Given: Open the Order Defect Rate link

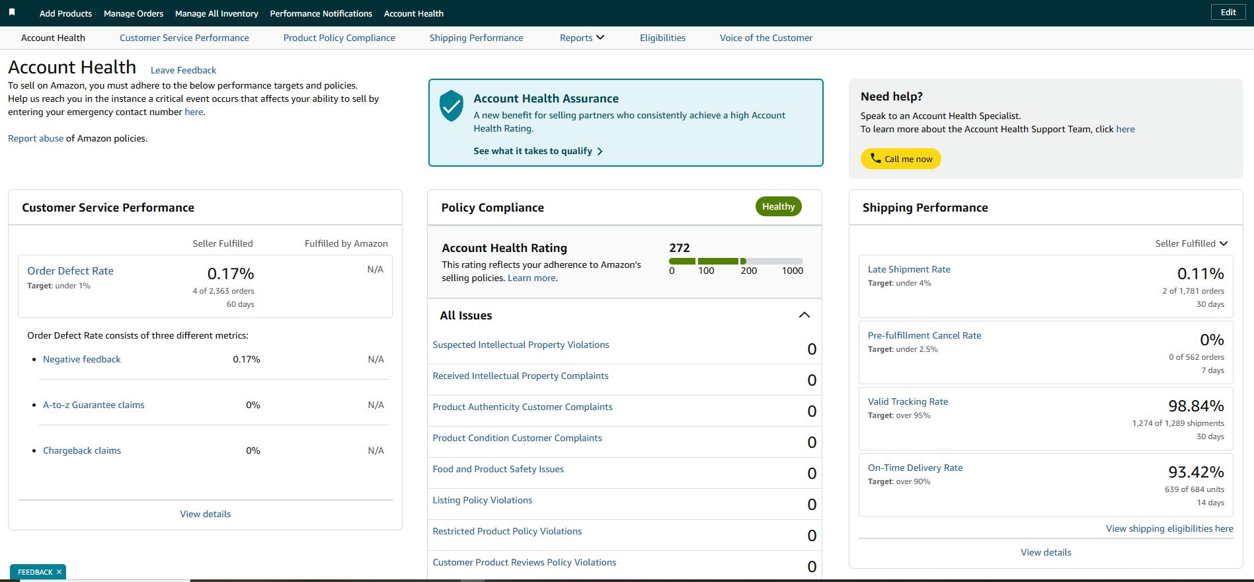Looking at the screenshot, I should [70, 270].
